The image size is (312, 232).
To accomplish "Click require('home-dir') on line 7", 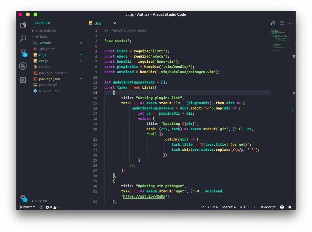I will click(158, 62).
